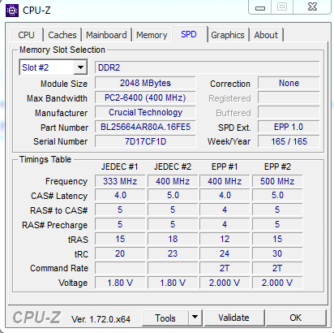Open the Mainboard tab
334x333 pixels.
pos(106,35)
